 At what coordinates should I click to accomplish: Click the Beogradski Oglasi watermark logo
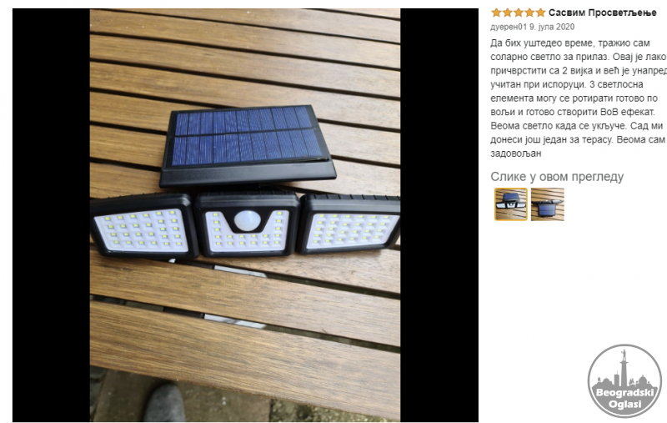pos(624,381)
